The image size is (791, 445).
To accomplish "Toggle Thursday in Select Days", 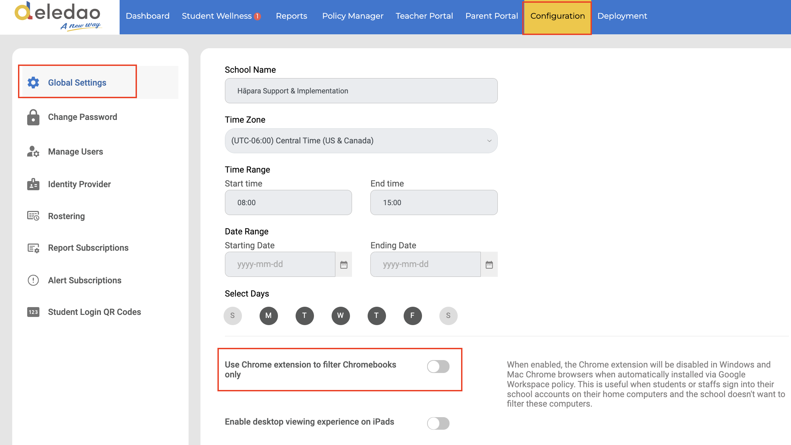I will coord(377,316).
